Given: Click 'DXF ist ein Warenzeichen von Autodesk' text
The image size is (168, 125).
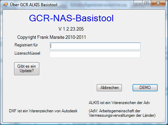Looking at the screenshot, I should coord(43,111).
